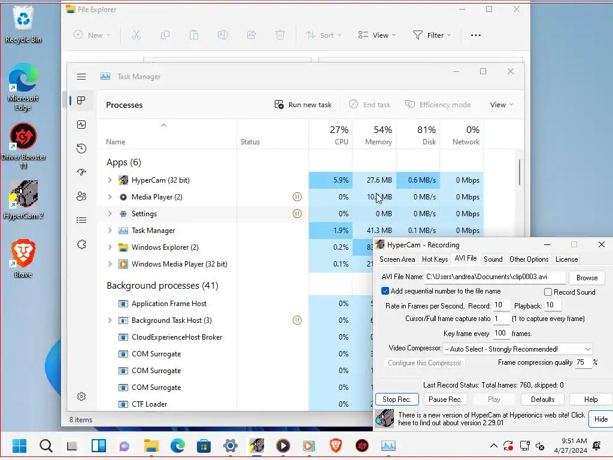Expand the Background Task Host (3) row
Screen dimensions: 613x460
click(110, 320)
